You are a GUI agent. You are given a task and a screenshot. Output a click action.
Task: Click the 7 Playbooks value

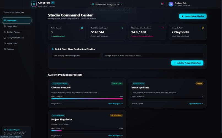pos(180,32)
